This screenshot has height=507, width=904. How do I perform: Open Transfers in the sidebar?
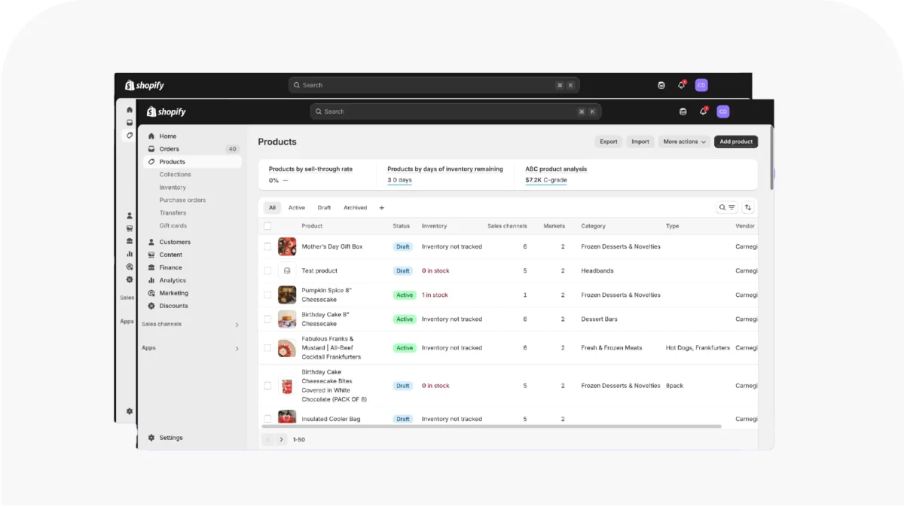pos(173,213)
